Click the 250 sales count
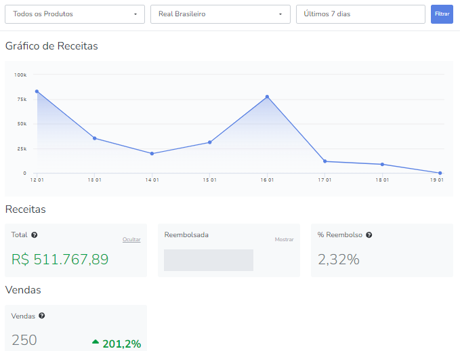 24,340
